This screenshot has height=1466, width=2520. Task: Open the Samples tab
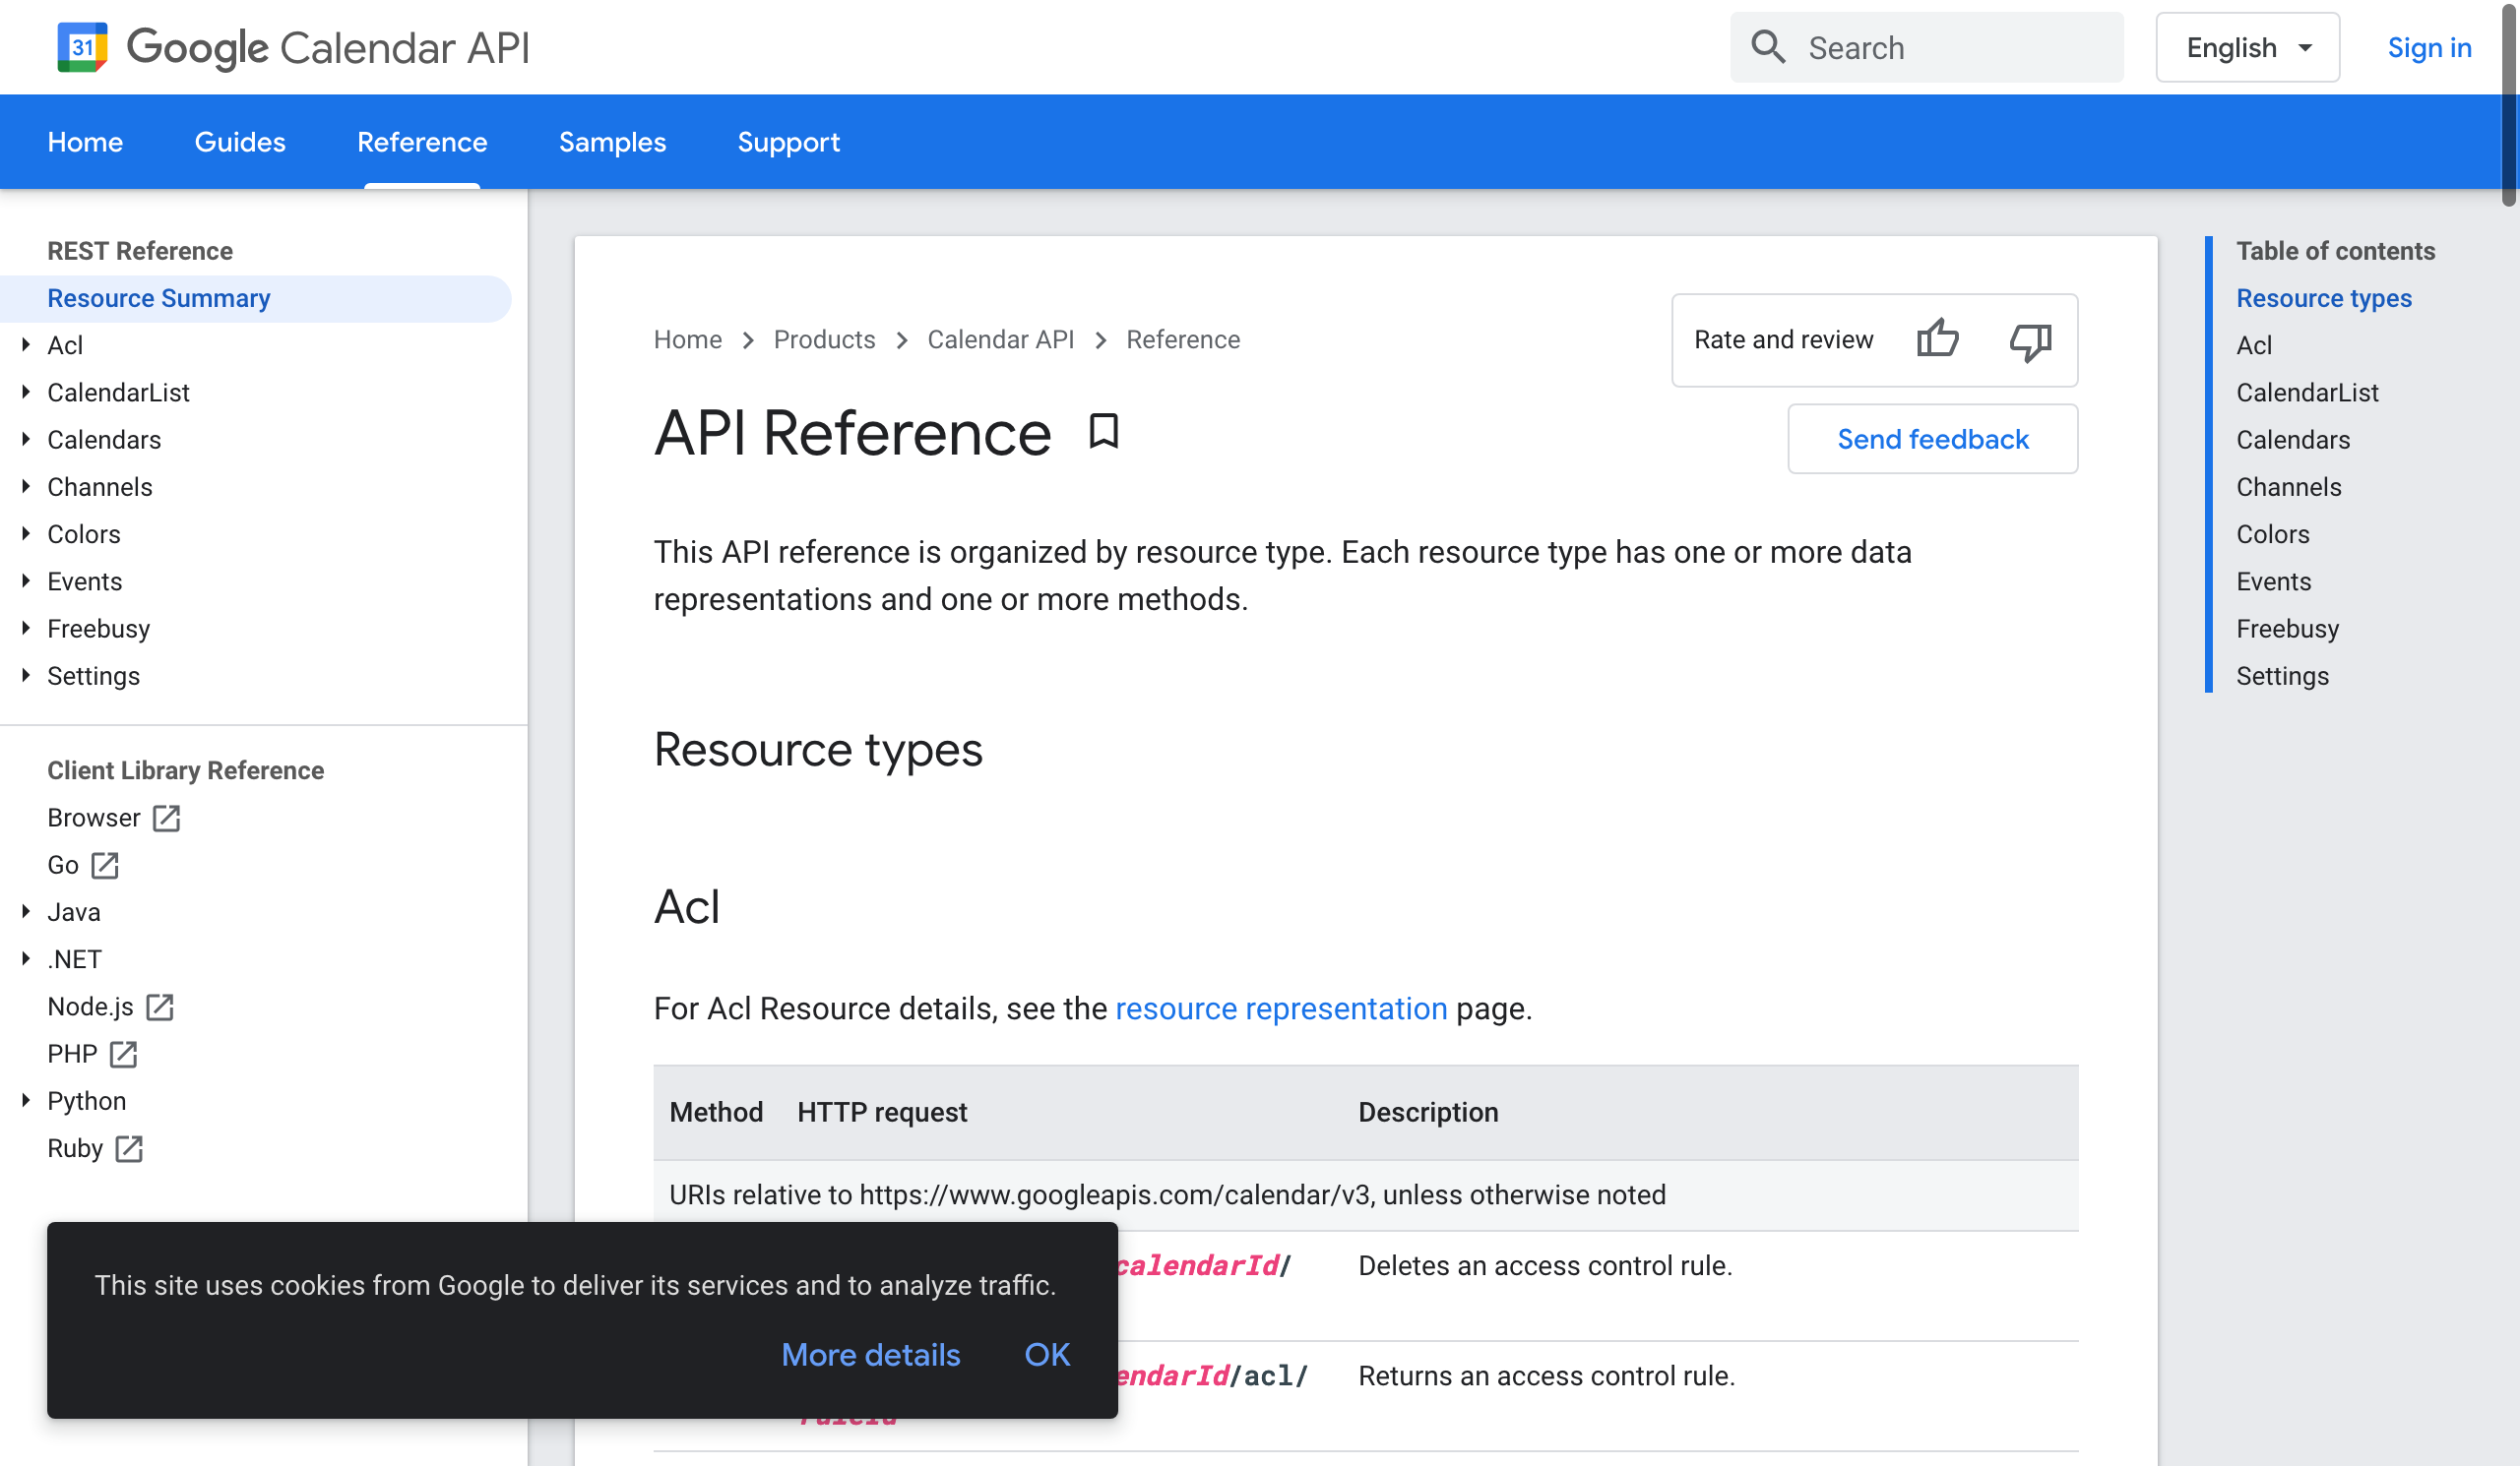click(x=612, y=142)
